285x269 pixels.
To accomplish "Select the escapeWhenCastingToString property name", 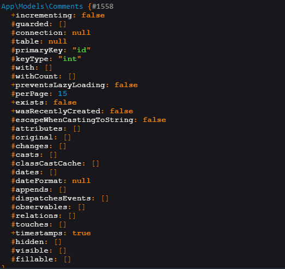I will tap(75, 120).
